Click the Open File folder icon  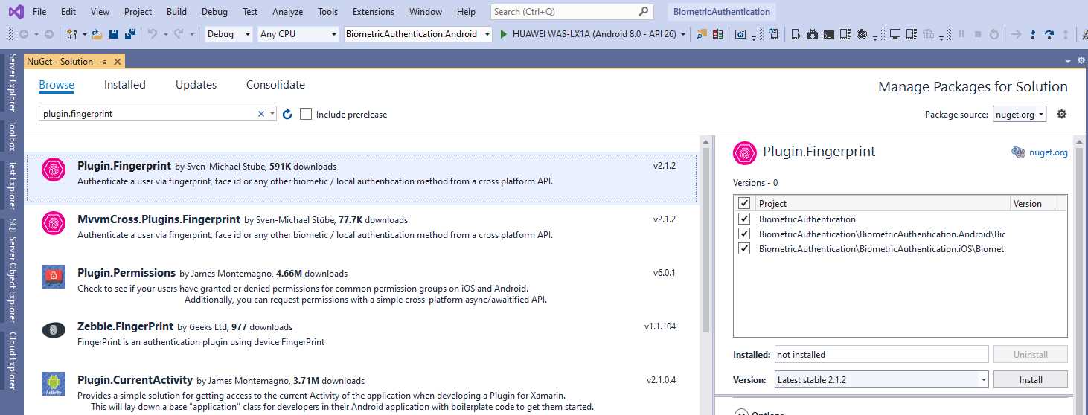(x=97, y=34)
